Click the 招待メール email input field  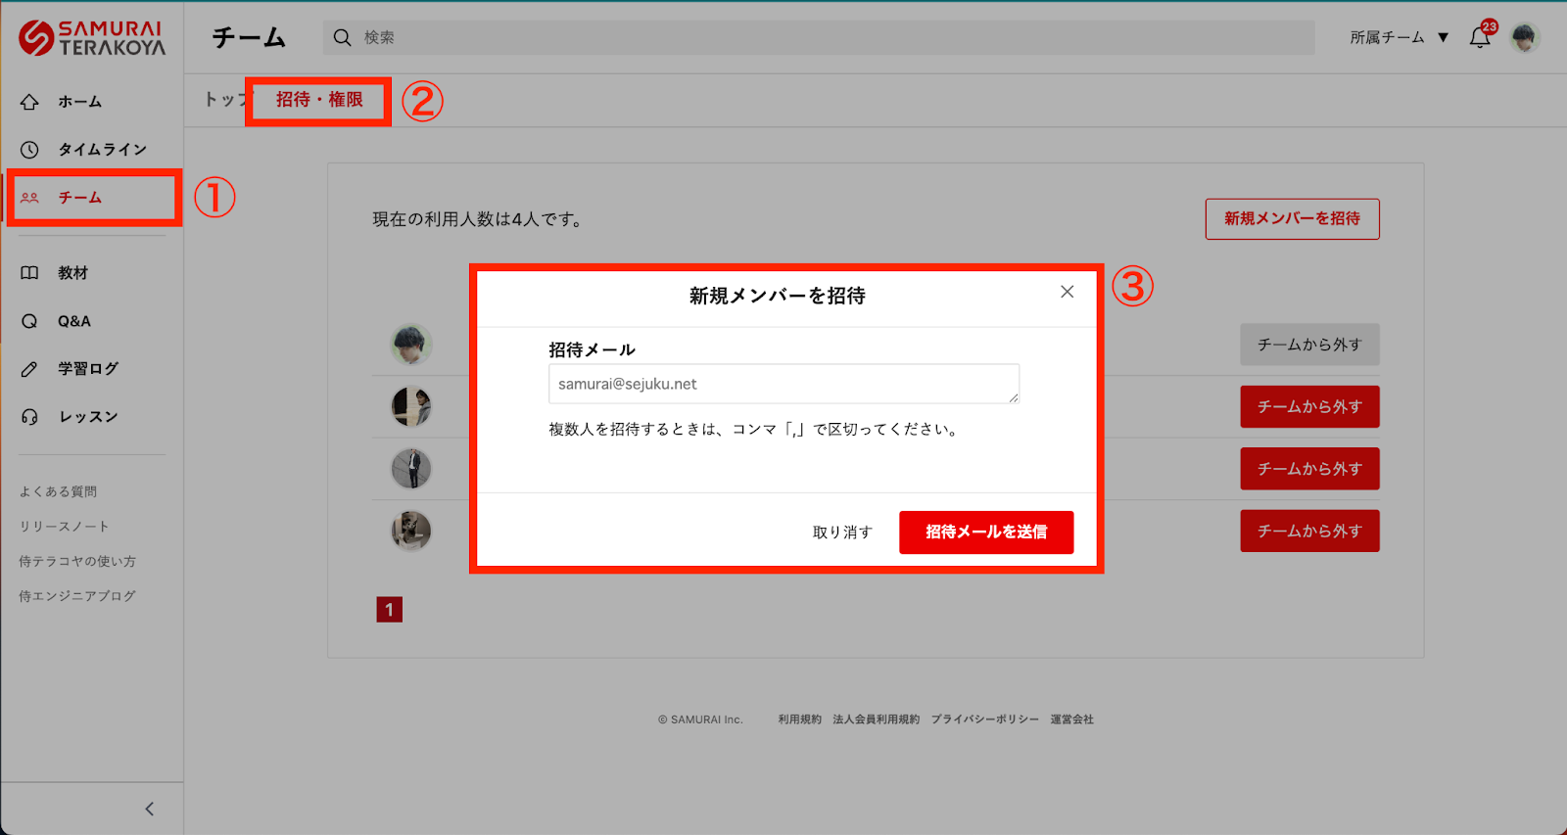[783, 384]
